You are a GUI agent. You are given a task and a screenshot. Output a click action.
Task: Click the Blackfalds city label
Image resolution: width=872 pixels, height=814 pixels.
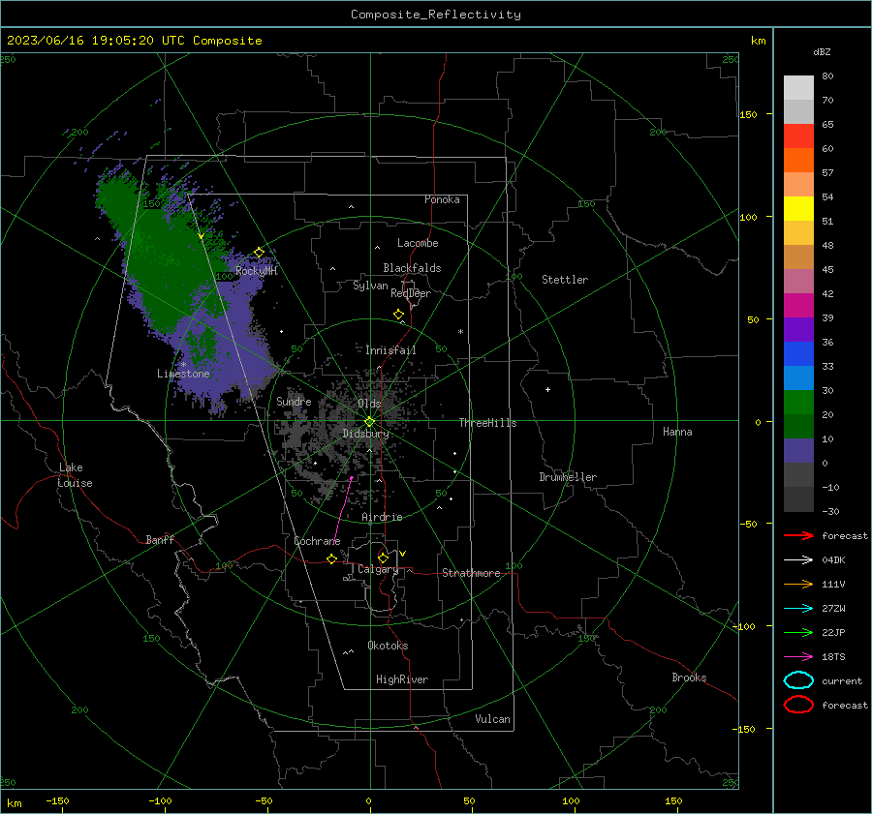coord(412,268)
